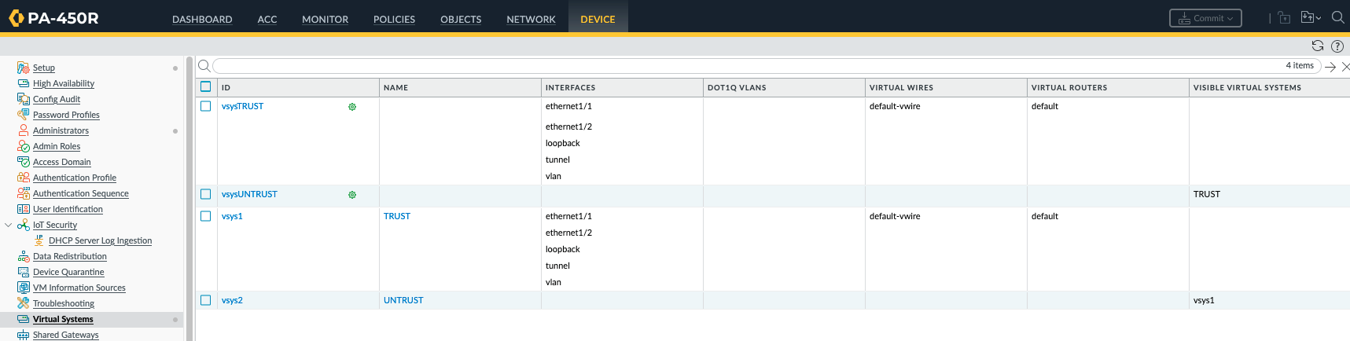Click the Authentication Sequence sidebar icon

24,193
